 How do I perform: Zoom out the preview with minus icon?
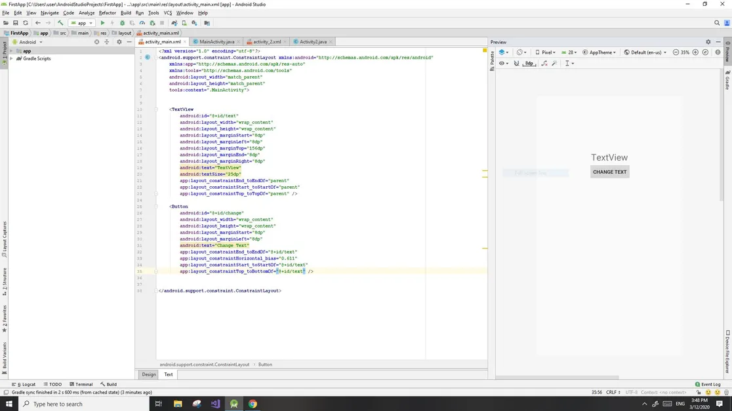pos(676,52)
